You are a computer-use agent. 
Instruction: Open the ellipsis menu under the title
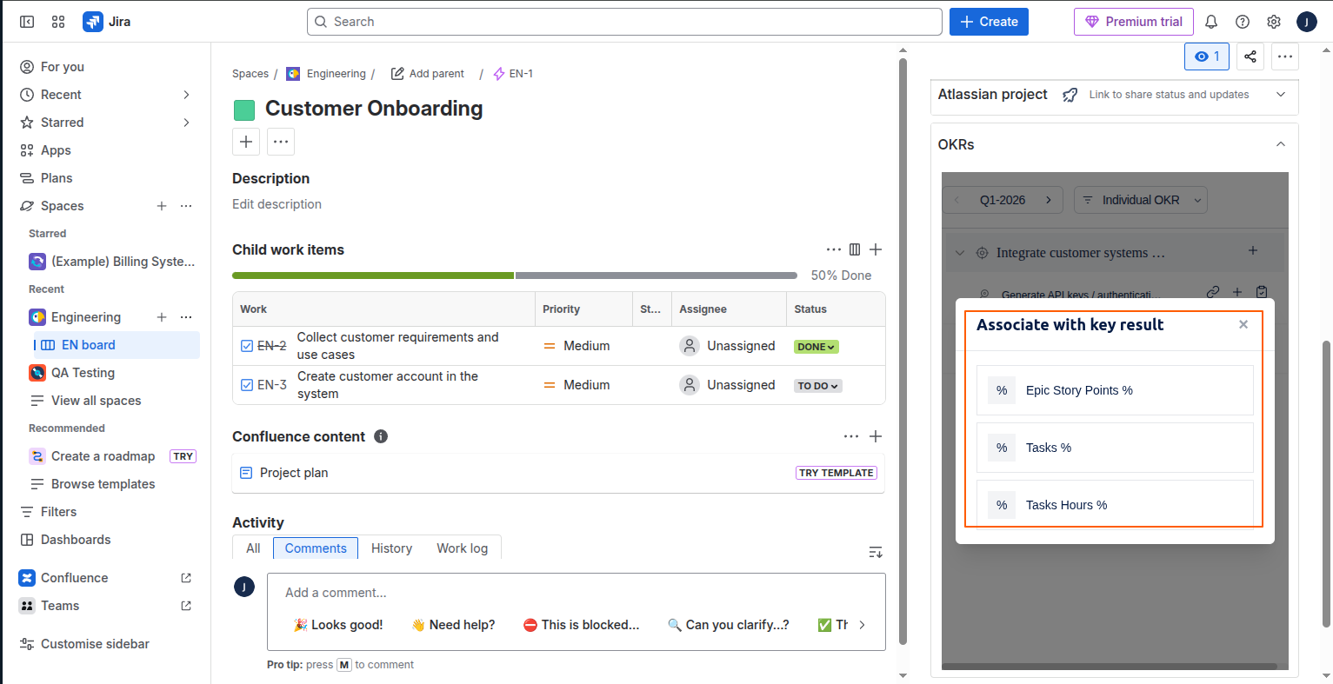[281, 142]
